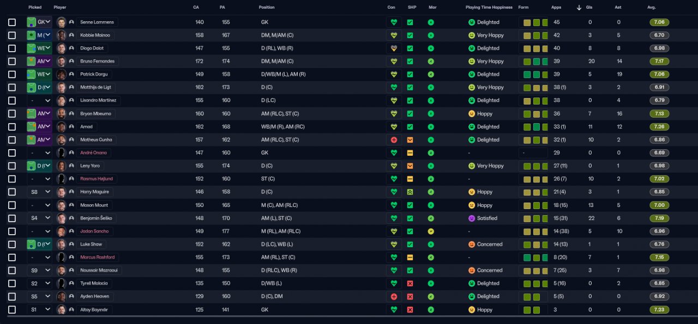Click Altay Bayındır's red sharpness cross icon
The image size is (698, 324).
pos(410,310)
